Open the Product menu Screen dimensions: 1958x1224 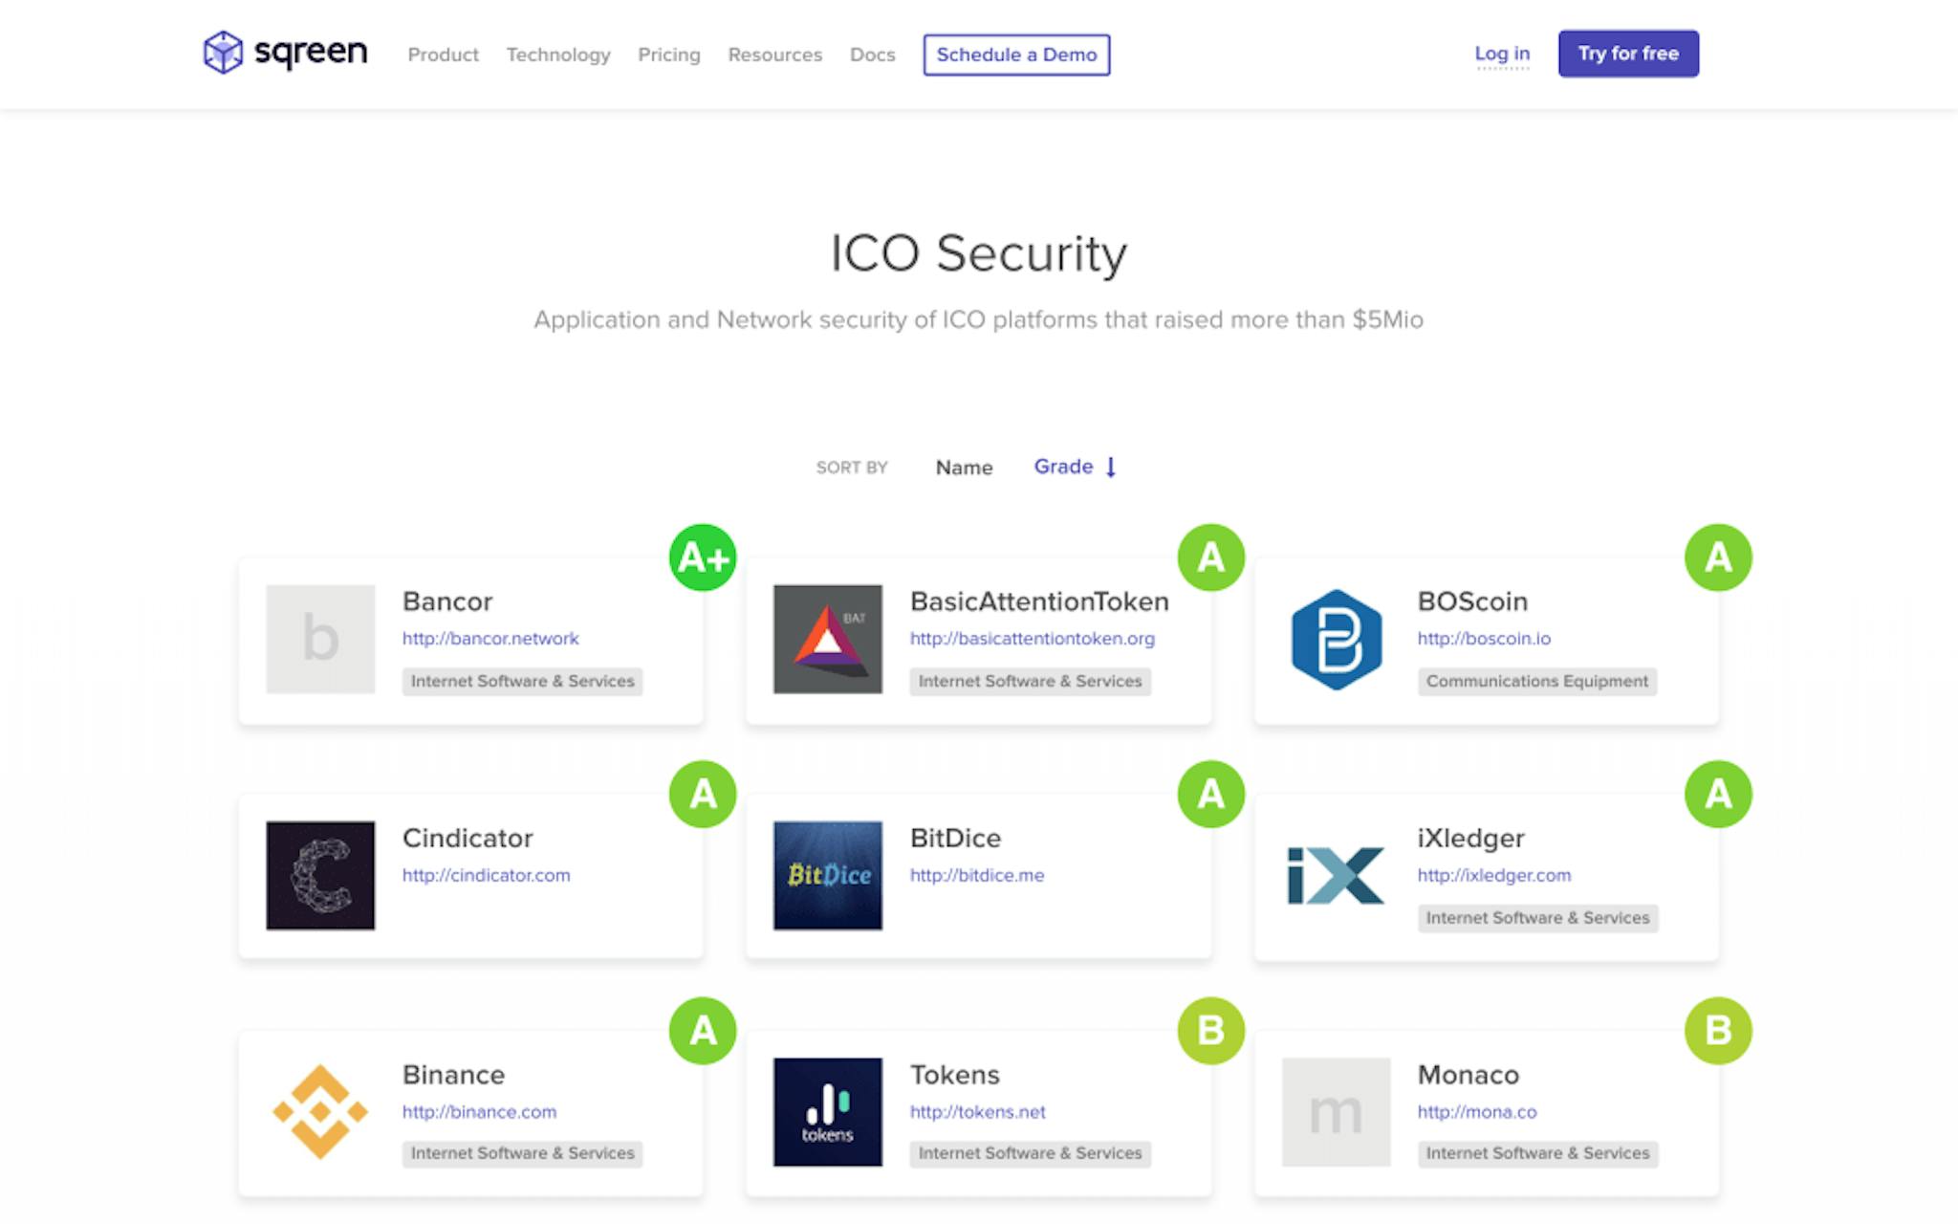(443, 55)
